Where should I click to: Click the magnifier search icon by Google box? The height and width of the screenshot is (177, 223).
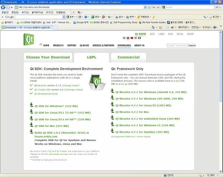[217, 7]
